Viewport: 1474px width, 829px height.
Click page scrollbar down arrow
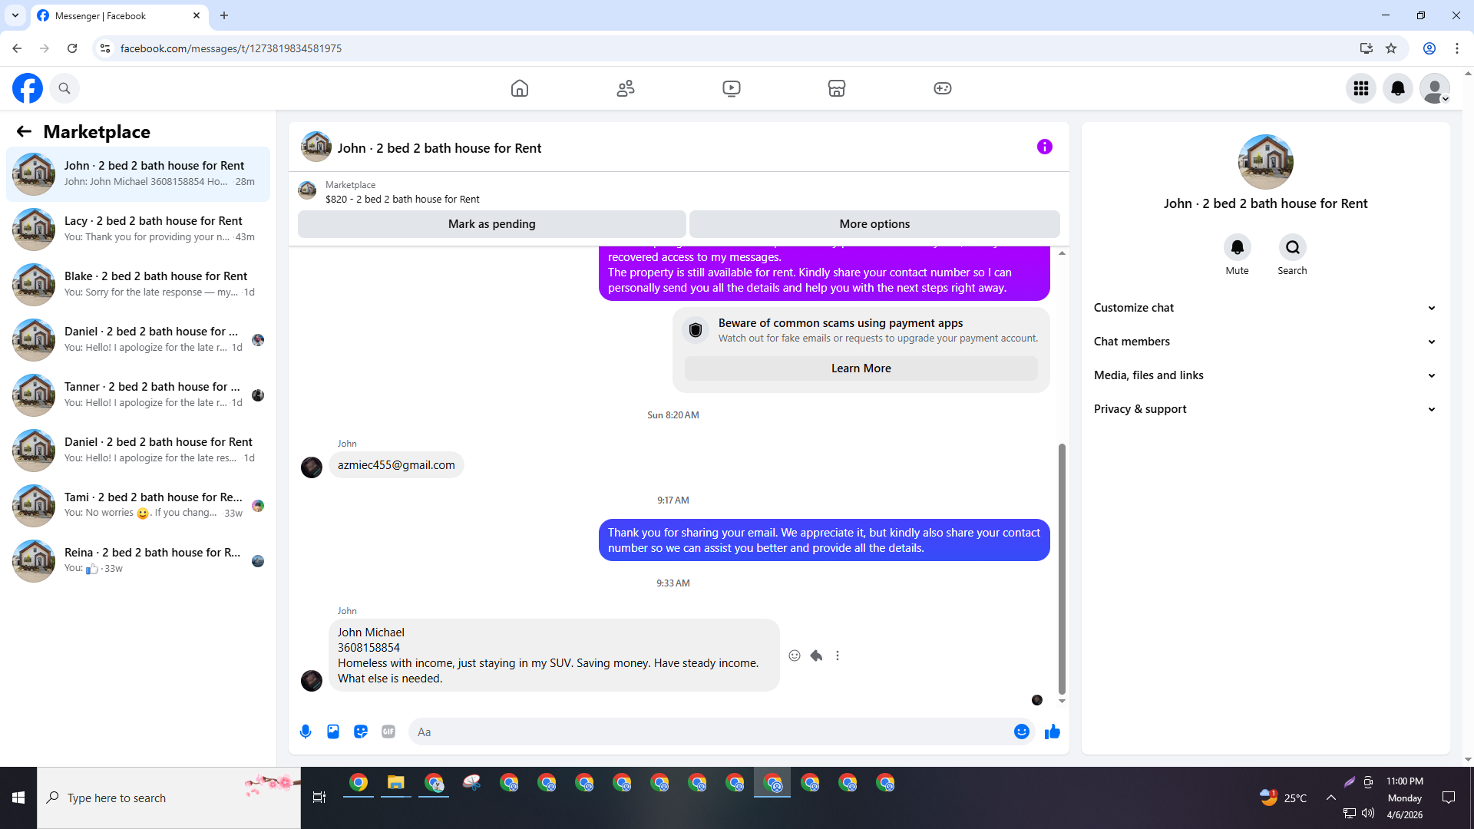[x=1468, y=759]
